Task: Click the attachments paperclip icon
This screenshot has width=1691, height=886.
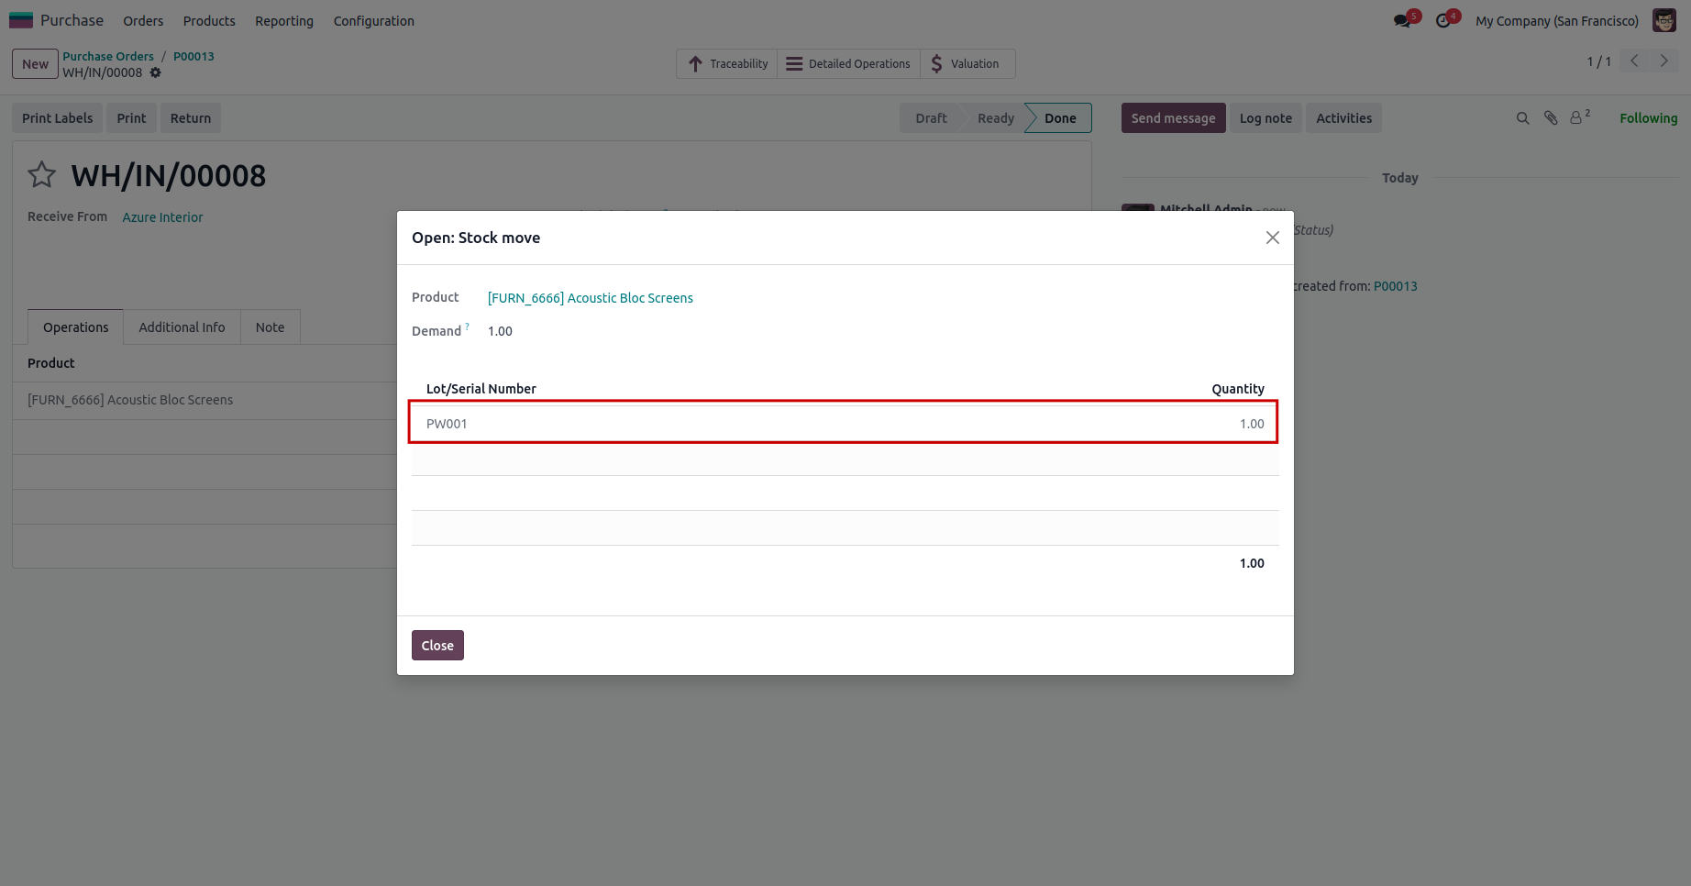Action: coord(1551,118)
